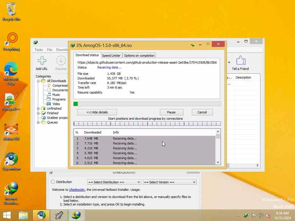Viewport: 295px width, 221px height.
Task: Click the Hide details button
Action: point(97,112)
